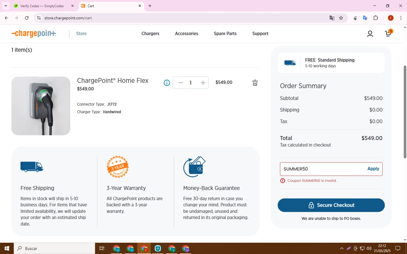
Task: Open the shield app on taskbar
Action: (158, 248)
